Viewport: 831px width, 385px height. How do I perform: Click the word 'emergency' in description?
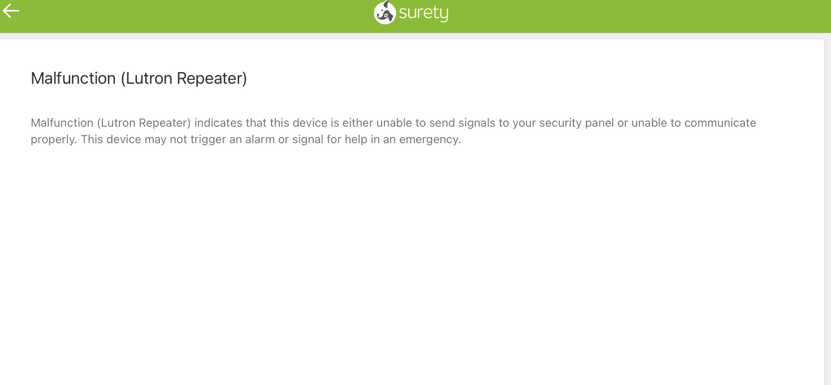(x=429, y=139)
